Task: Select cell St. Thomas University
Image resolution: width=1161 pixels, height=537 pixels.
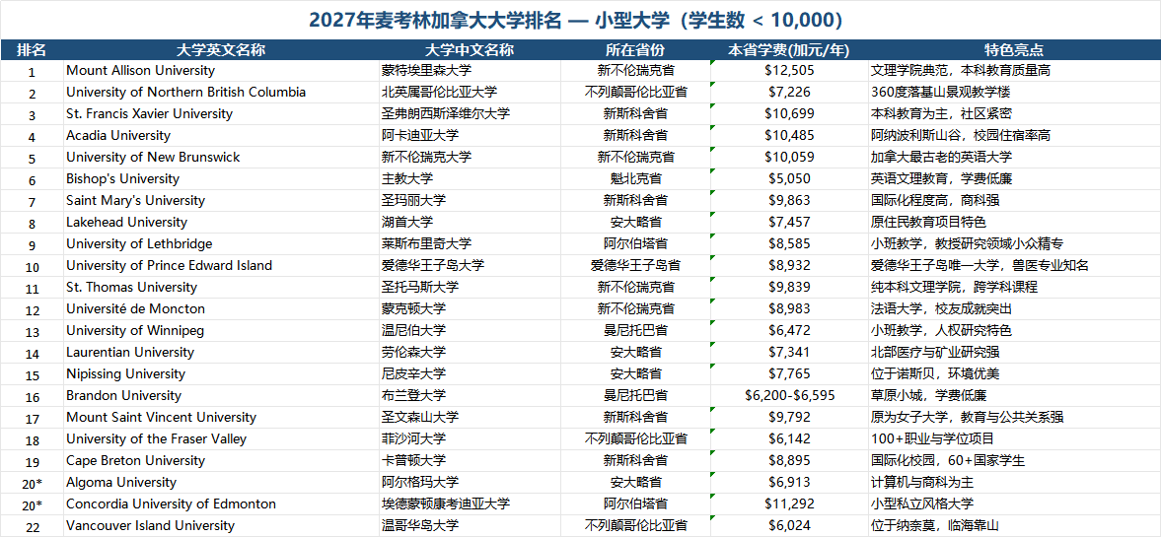Action: pyautogui.click(x=221, y=287)
